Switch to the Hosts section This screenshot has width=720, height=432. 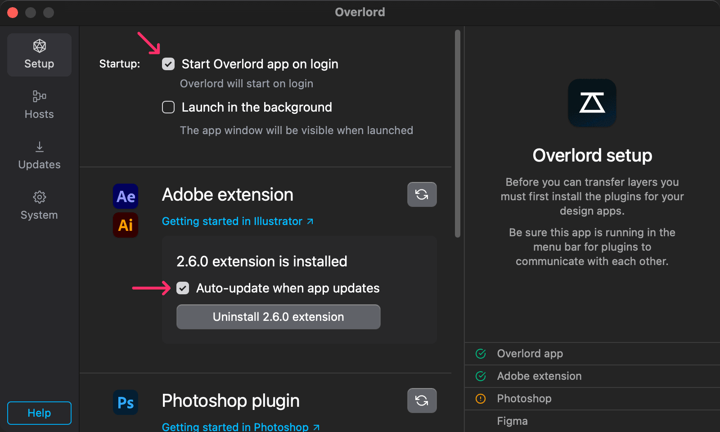tap(39, 105)
